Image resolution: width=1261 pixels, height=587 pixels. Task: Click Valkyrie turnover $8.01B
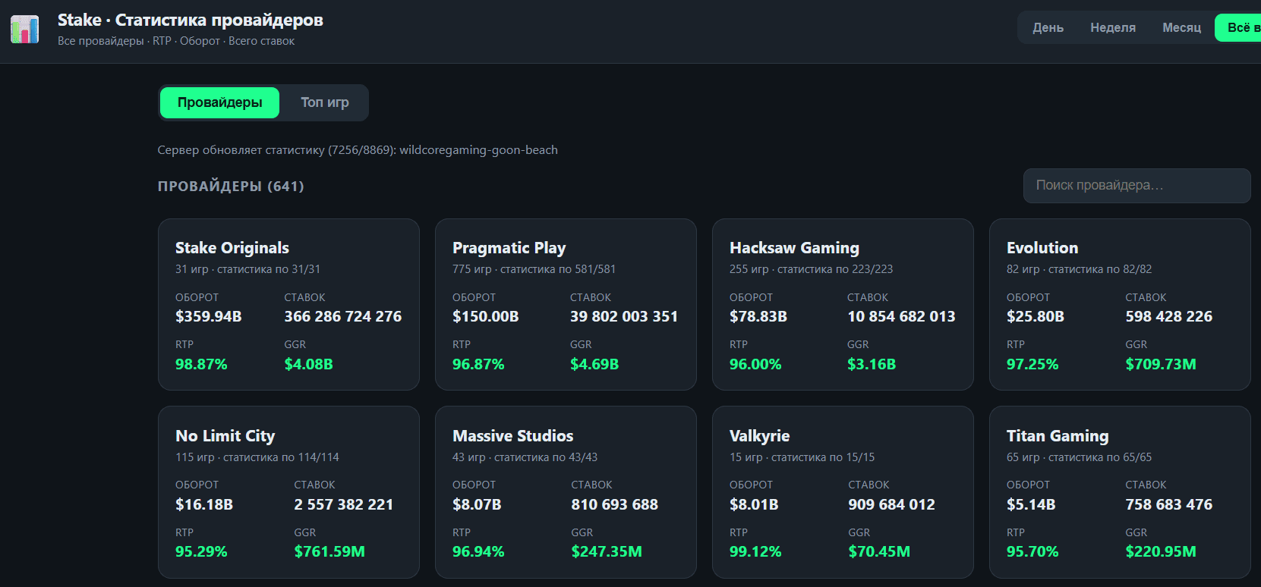754,504
